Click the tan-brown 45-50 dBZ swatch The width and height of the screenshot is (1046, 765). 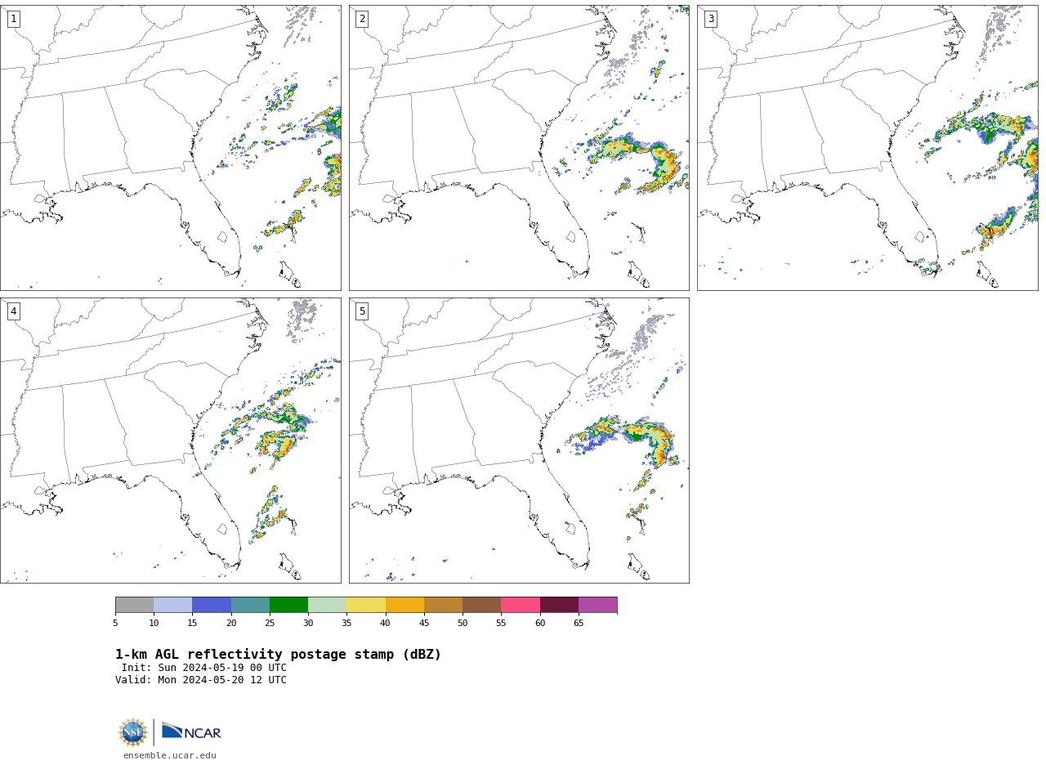click(443, 605)
